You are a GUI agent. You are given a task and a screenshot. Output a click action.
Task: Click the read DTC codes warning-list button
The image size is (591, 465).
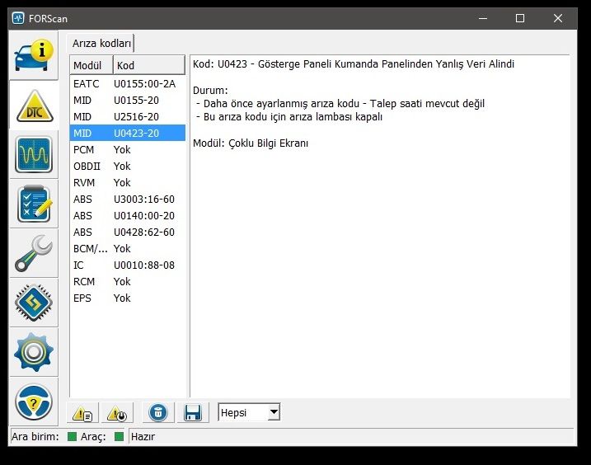[x=82, y=413]
